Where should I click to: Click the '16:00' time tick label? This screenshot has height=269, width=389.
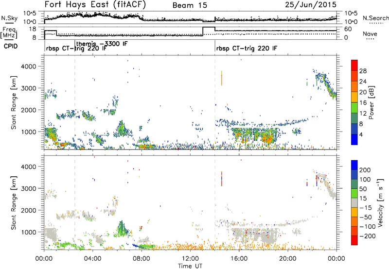click(x=239, y=259)
